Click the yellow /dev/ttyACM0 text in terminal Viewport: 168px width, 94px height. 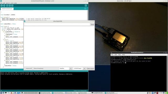148,58
